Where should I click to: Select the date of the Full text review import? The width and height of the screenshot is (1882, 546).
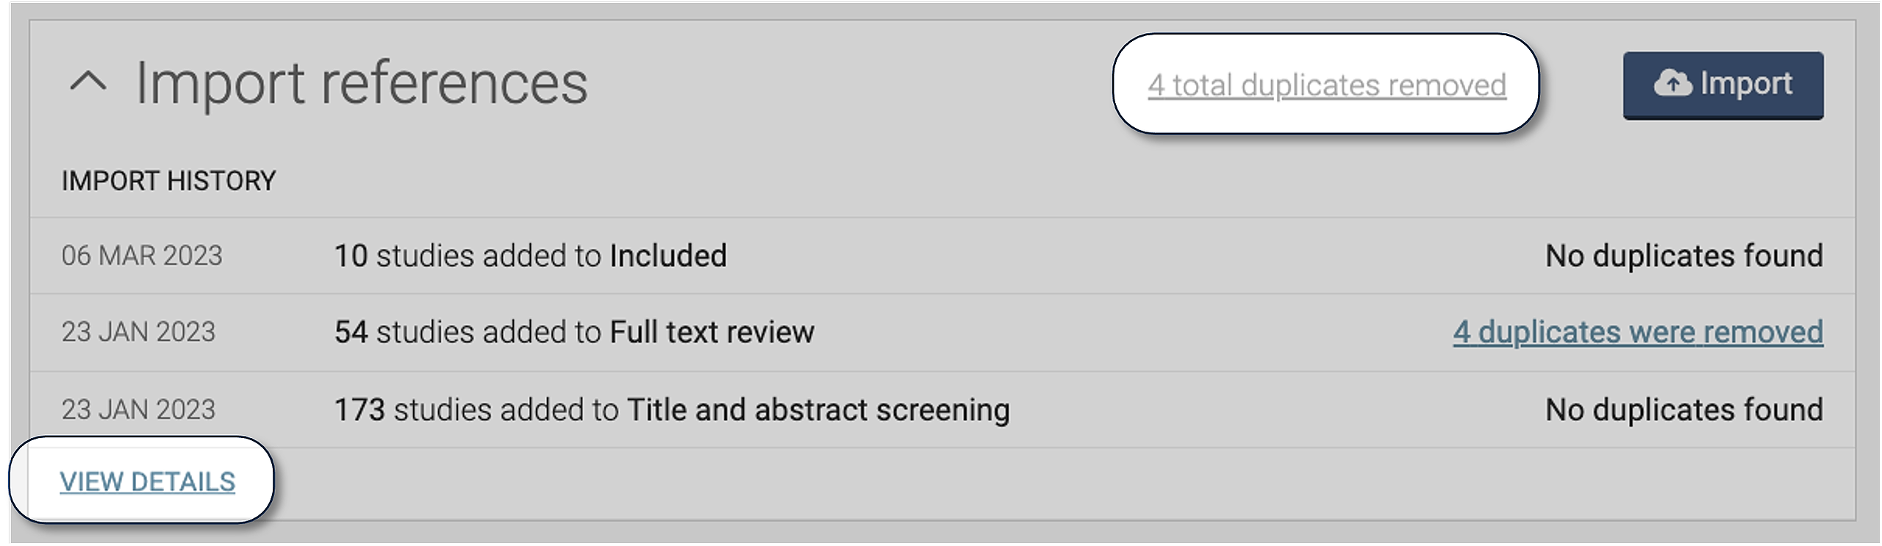click(138, 332)
